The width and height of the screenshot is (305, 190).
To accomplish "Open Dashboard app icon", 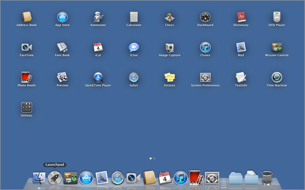I will 205,17.
